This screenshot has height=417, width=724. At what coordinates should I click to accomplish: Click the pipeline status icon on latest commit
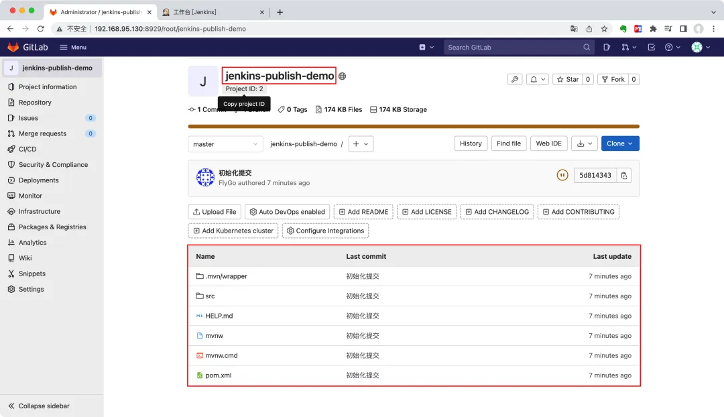562,175
